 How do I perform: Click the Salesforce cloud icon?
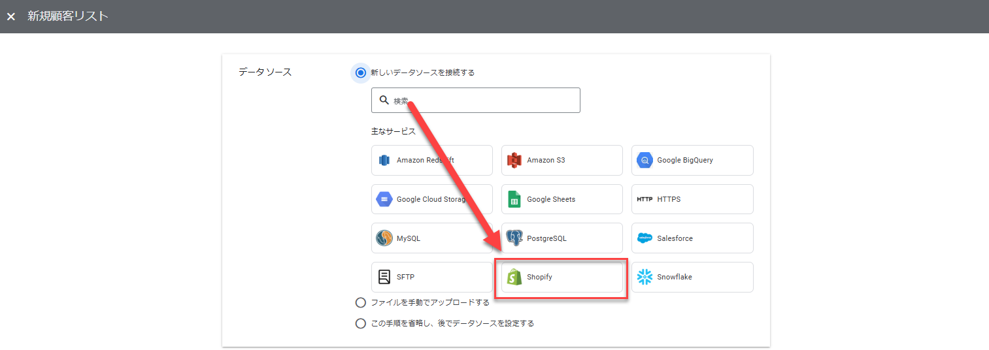(645, 238)
